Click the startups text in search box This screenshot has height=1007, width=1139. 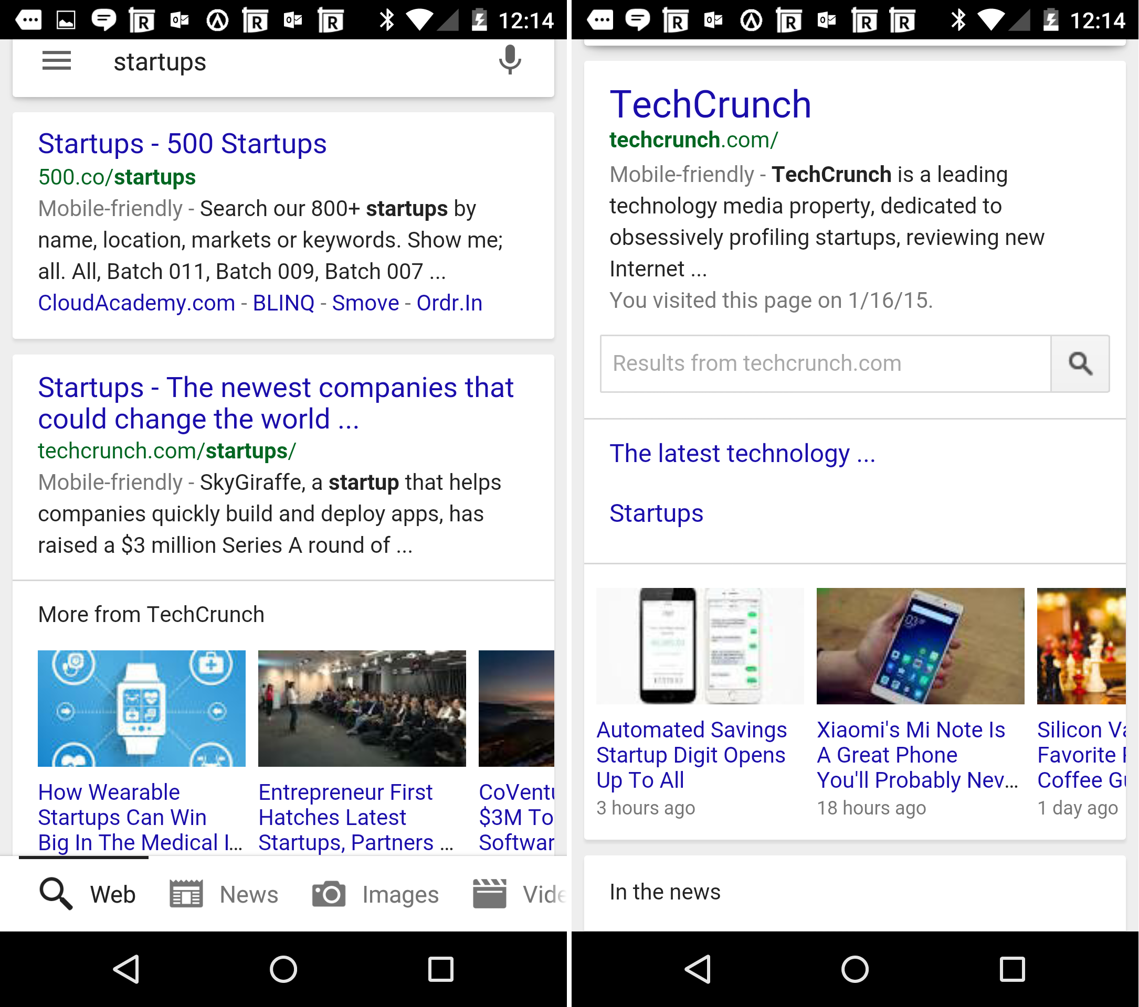(x=160, y=62)
